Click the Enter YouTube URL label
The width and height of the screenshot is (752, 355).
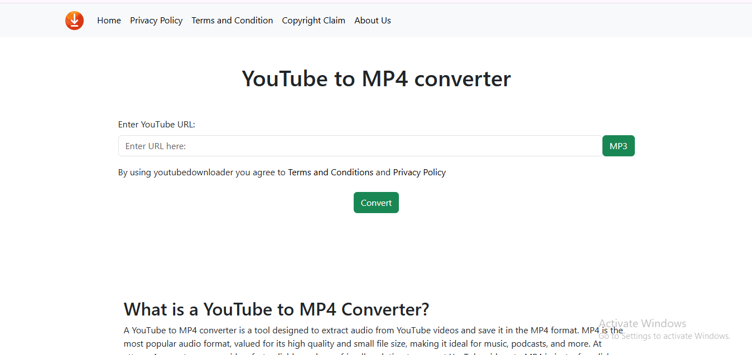[157, 125]
